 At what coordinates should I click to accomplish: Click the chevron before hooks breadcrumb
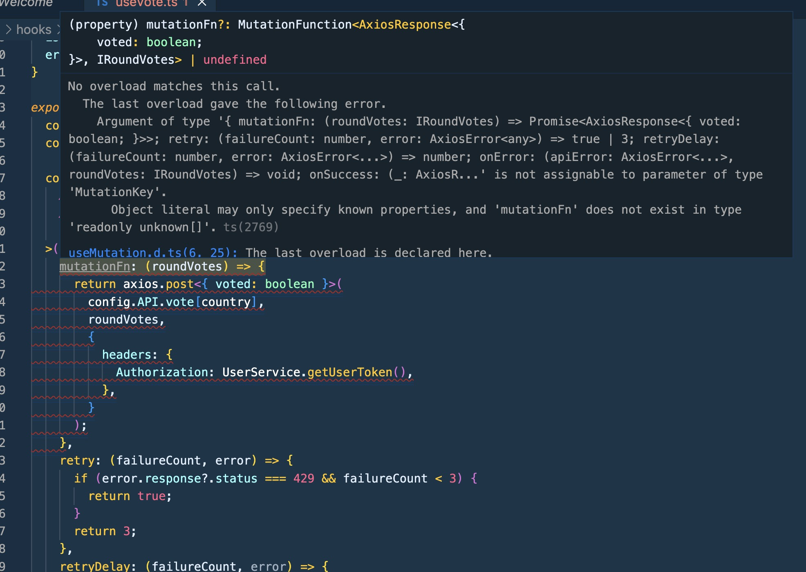[8, 29]
